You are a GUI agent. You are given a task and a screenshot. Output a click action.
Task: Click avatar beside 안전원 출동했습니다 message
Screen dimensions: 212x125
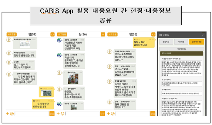click(x=9, y=53)
